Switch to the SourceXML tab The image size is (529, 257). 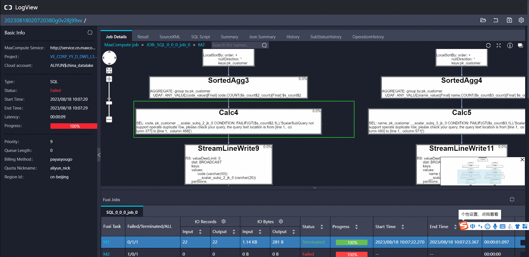(170, 37)
